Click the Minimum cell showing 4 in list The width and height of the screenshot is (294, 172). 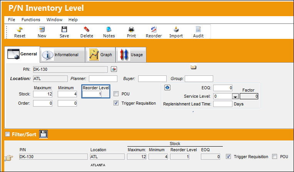158,157
